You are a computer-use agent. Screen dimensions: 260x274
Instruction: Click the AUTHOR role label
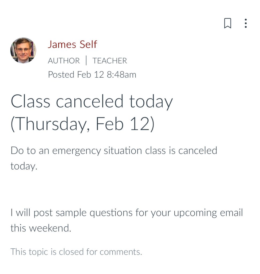pyautogui.click(x=64, y=61)
